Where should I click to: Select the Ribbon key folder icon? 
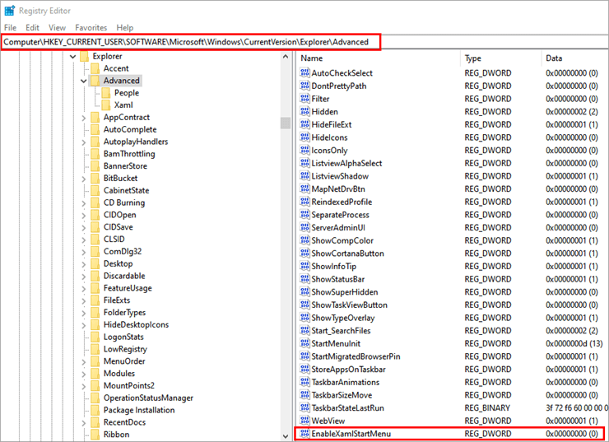click(95, 435)
